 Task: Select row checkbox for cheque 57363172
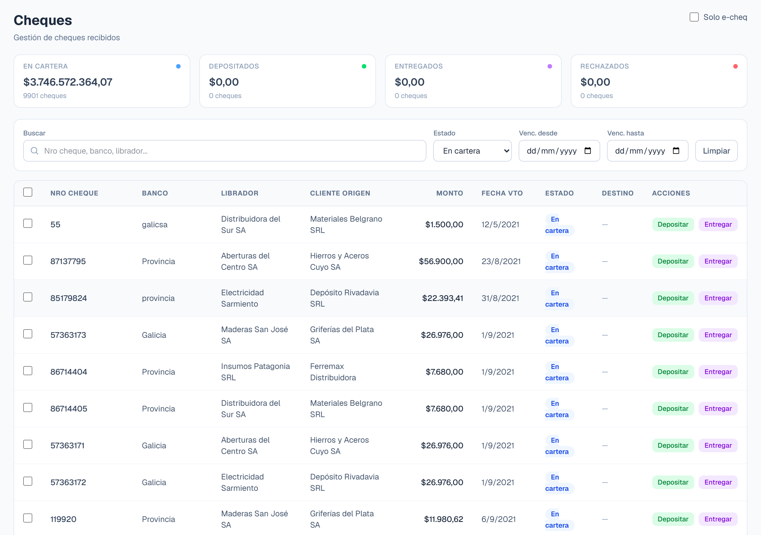(28, 481)
